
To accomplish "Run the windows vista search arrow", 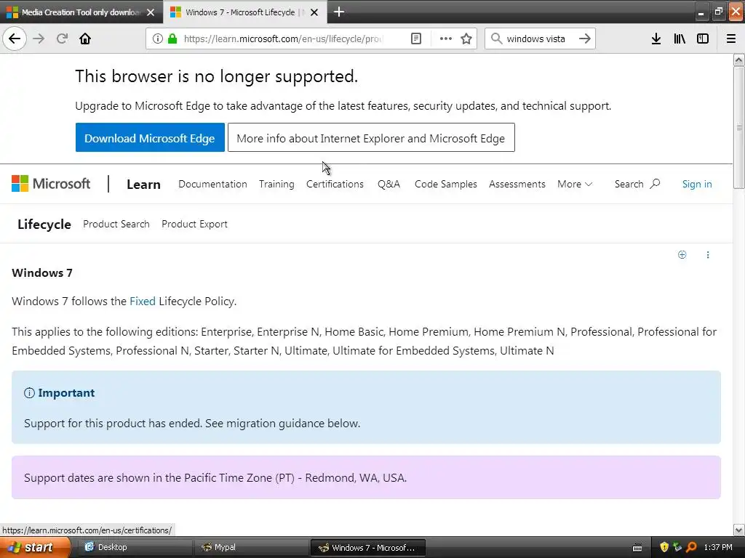I will tap(585, 39).
